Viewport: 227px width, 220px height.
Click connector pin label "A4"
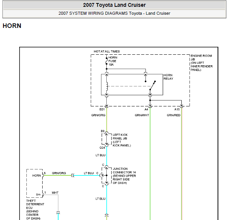[x=146, y=109]
